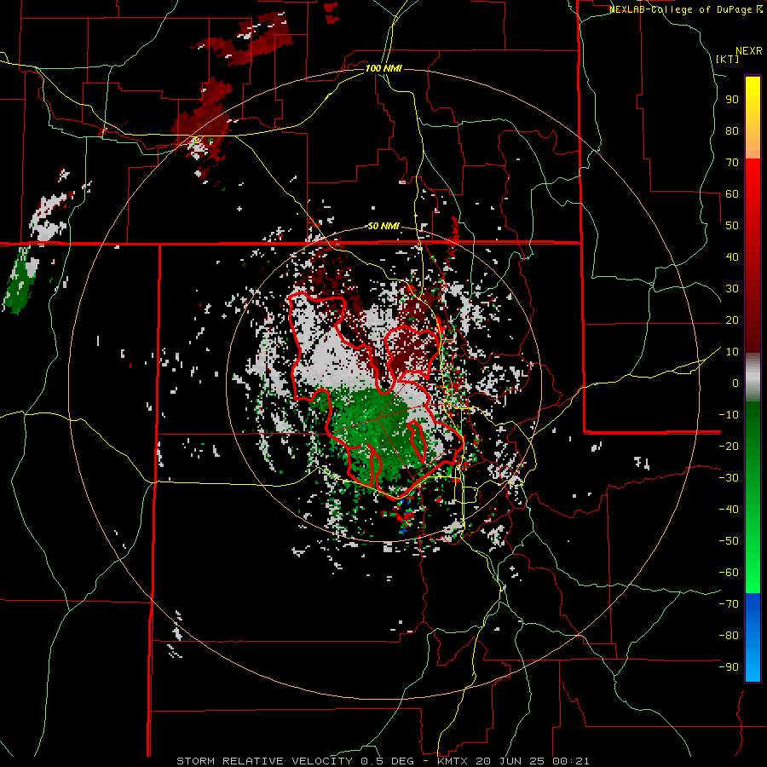Click the 0.5 DEG elevation text in footer

386,761
